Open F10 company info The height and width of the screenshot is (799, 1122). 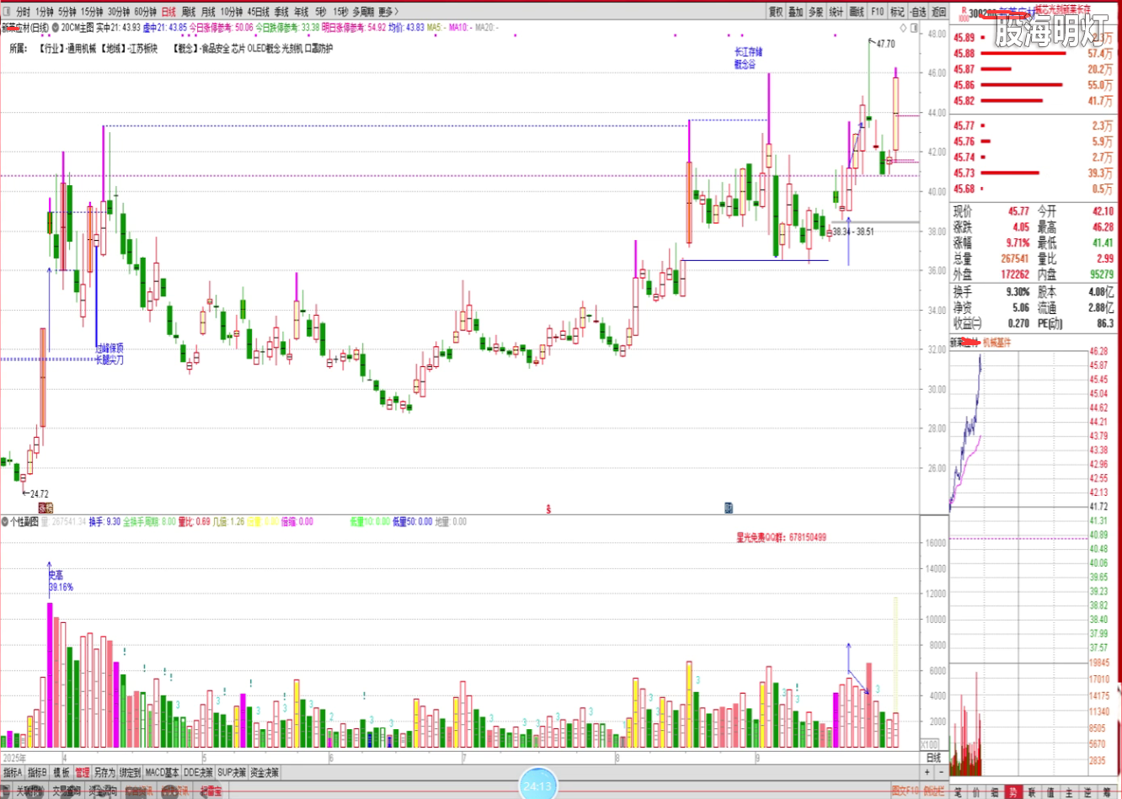[878, 12]
